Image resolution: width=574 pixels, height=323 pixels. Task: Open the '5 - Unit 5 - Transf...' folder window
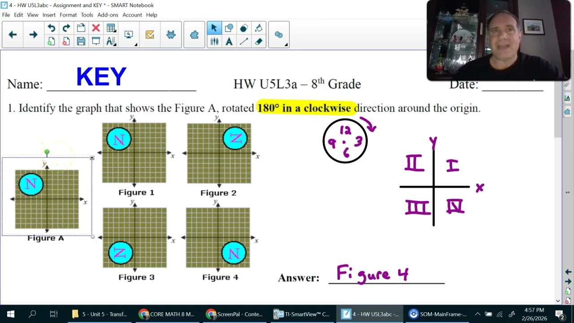(x=100, y=314)
